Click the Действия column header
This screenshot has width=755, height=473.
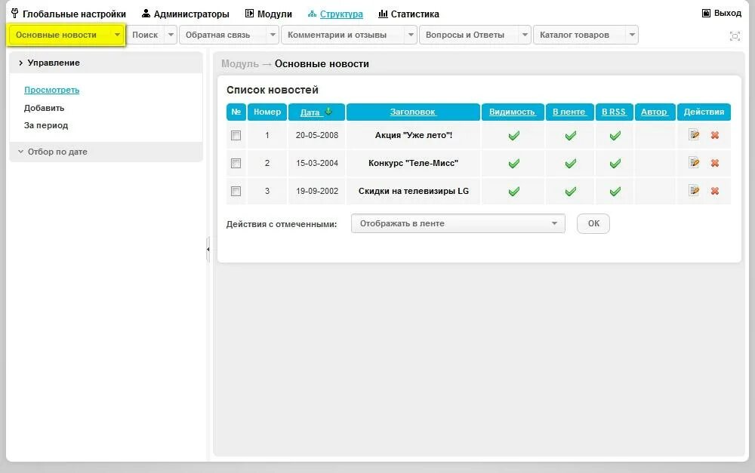tap(704, 112)
